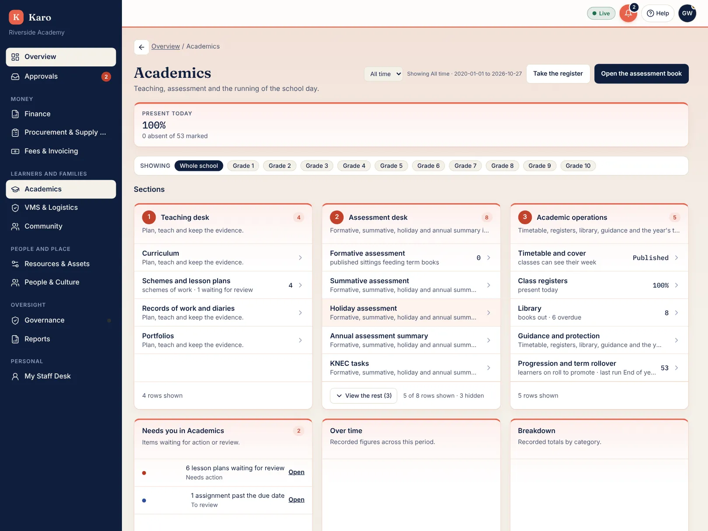This screenshot has height=531, width=708.
Task: Click the Live status badge
Action: [x=601, y=13]
